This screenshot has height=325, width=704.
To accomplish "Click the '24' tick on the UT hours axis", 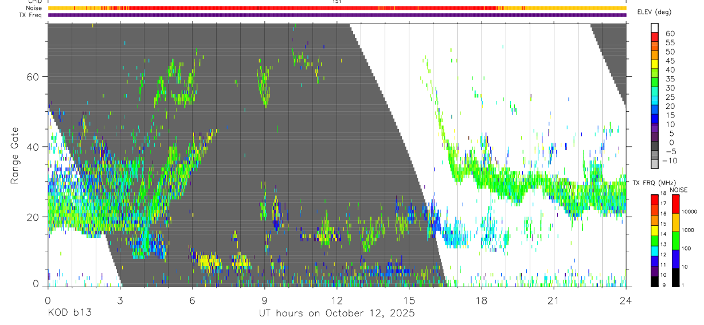I will tap(626, 300).
